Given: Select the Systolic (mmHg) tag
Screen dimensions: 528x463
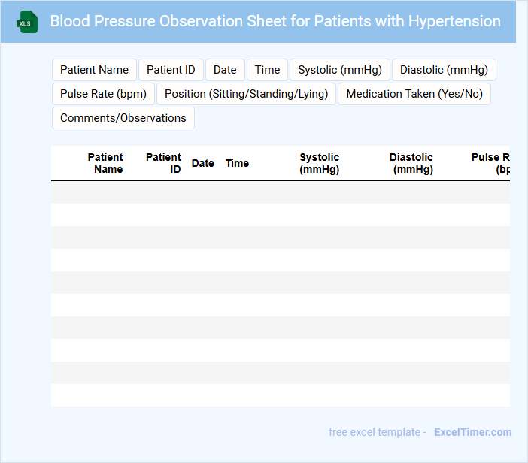Looking at the screenshot, I should point(340,70).
